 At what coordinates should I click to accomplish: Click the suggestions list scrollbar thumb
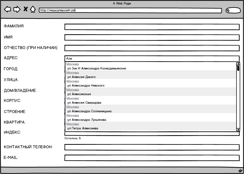238,68
